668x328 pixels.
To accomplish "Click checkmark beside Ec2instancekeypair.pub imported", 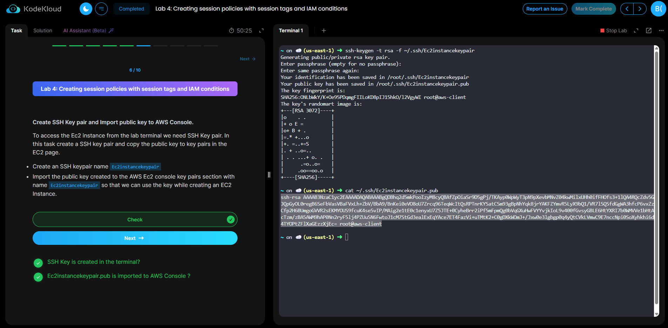I will pyautogui.click(x=38, y=277).
